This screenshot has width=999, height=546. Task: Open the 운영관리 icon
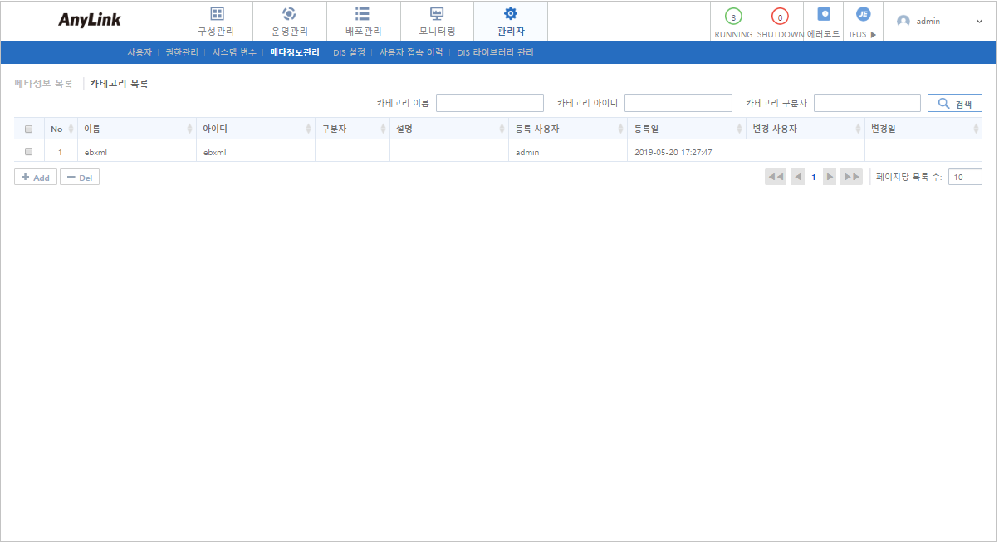tap(289, 14)
